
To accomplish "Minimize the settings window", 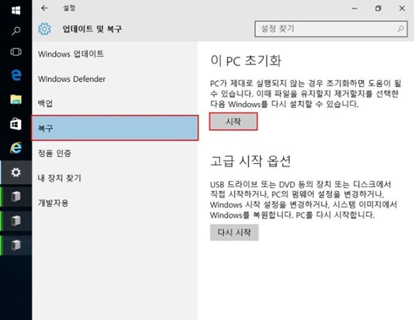I will tap(355, 8).
